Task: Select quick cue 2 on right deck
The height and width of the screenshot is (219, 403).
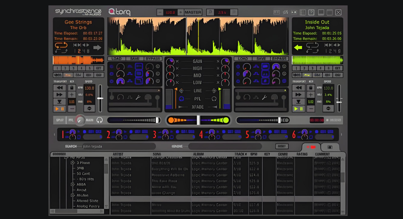Action: 304,68
